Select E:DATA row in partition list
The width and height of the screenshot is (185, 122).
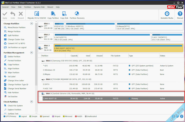coord(113,84)
